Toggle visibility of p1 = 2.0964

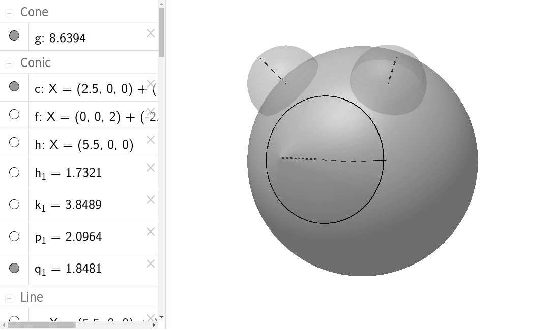14,236
